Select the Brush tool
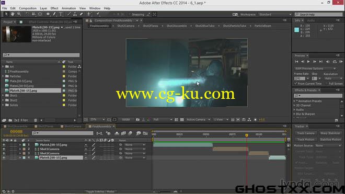345x194 pixels. point(69,14)
